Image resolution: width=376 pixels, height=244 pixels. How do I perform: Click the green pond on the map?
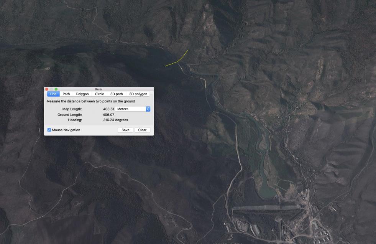[267, 190]
